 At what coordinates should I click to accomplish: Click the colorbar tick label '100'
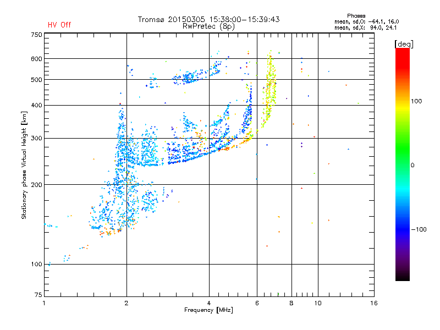[x=416, y=101]
